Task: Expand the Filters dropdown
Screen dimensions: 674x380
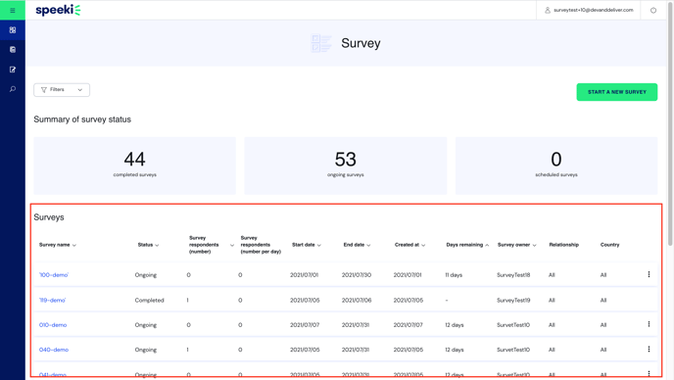Action: coord(62,90)
